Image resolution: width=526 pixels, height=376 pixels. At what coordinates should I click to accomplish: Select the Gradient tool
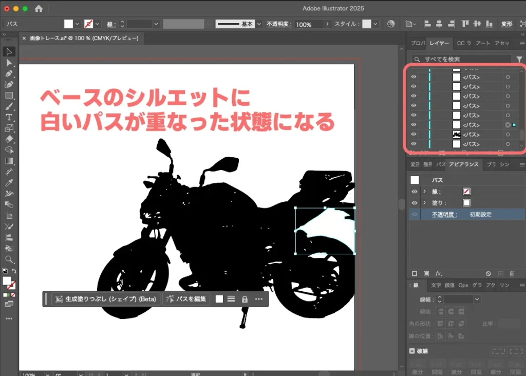[x=9, y=161]
